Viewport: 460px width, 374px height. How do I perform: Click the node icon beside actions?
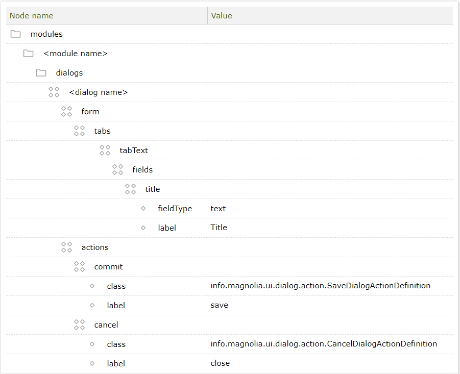(66, 247)
